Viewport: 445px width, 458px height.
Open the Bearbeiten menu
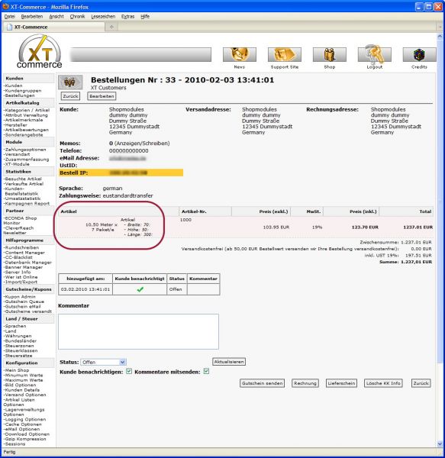[32, 17]
